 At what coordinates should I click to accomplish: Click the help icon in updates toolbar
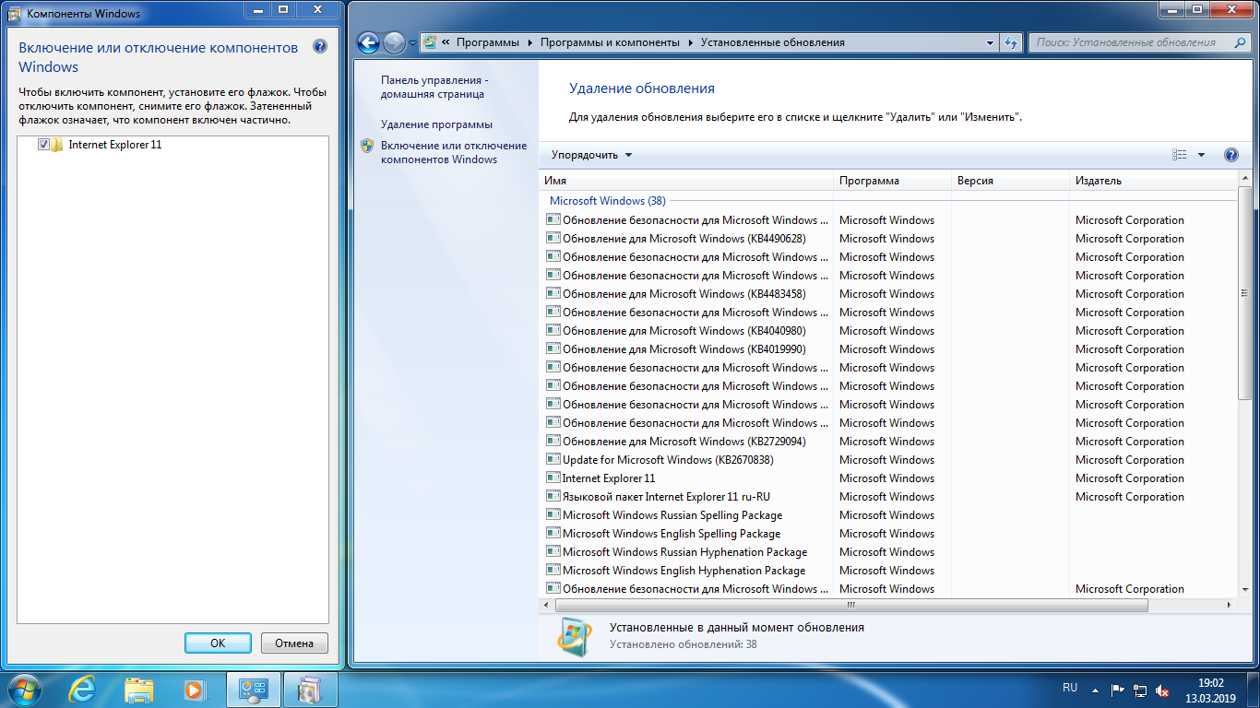pyautogui.click(x=1230, y=155)
